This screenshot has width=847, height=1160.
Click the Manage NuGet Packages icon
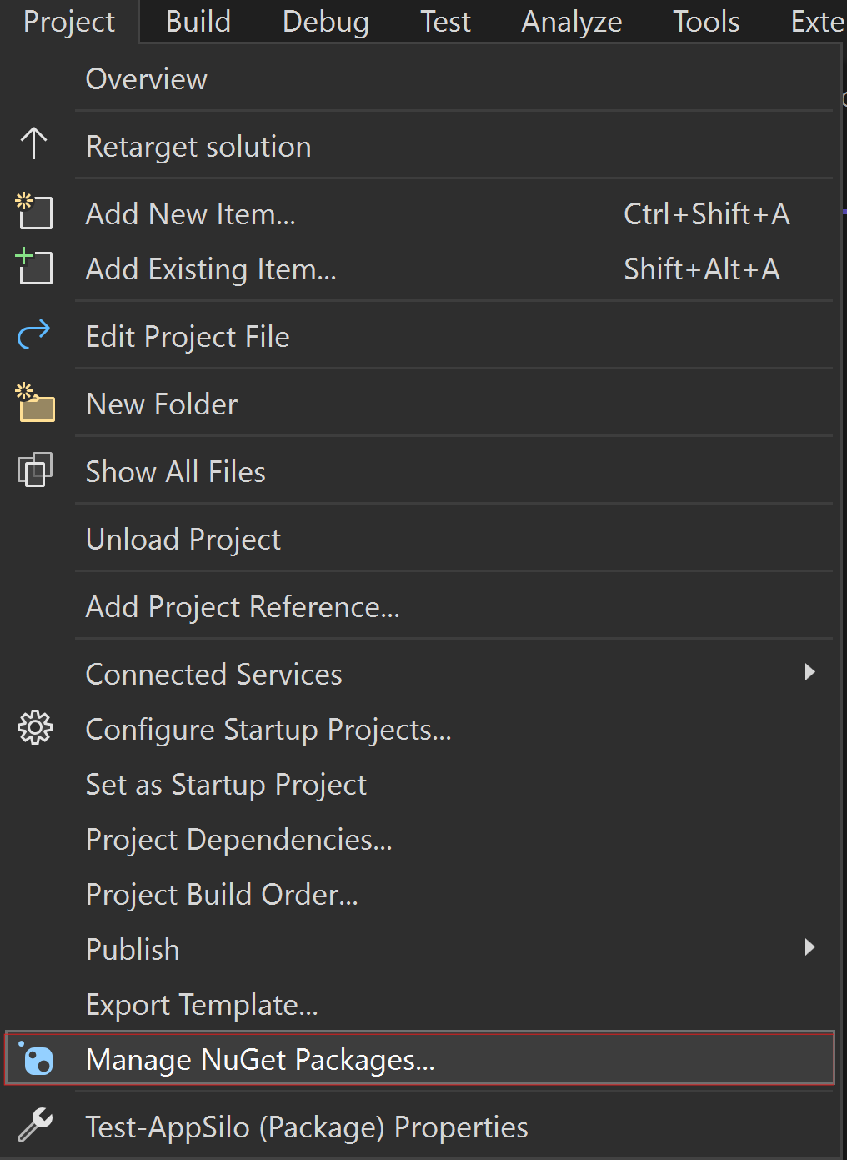[x=34, y=1059]
